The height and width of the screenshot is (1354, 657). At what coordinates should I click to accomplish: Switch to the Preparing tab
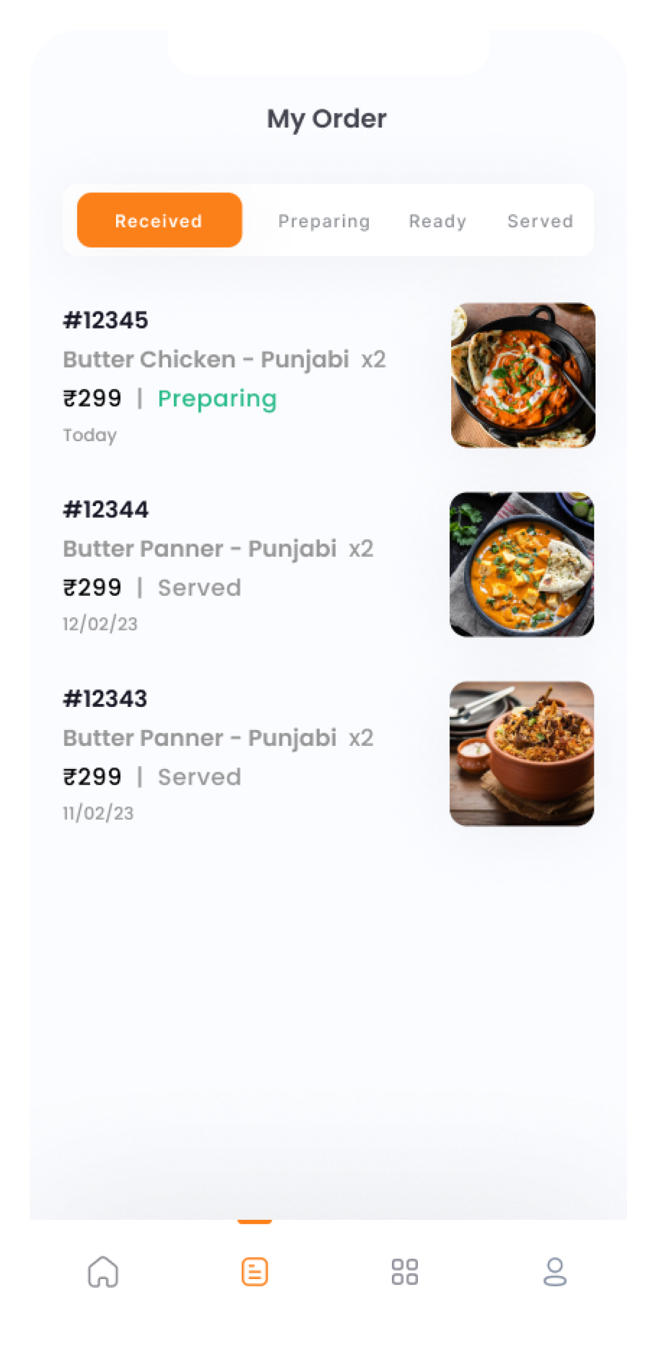coord(324,221)
